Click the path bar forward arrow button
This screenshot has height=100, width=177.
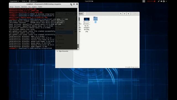[x=85, y=14]
